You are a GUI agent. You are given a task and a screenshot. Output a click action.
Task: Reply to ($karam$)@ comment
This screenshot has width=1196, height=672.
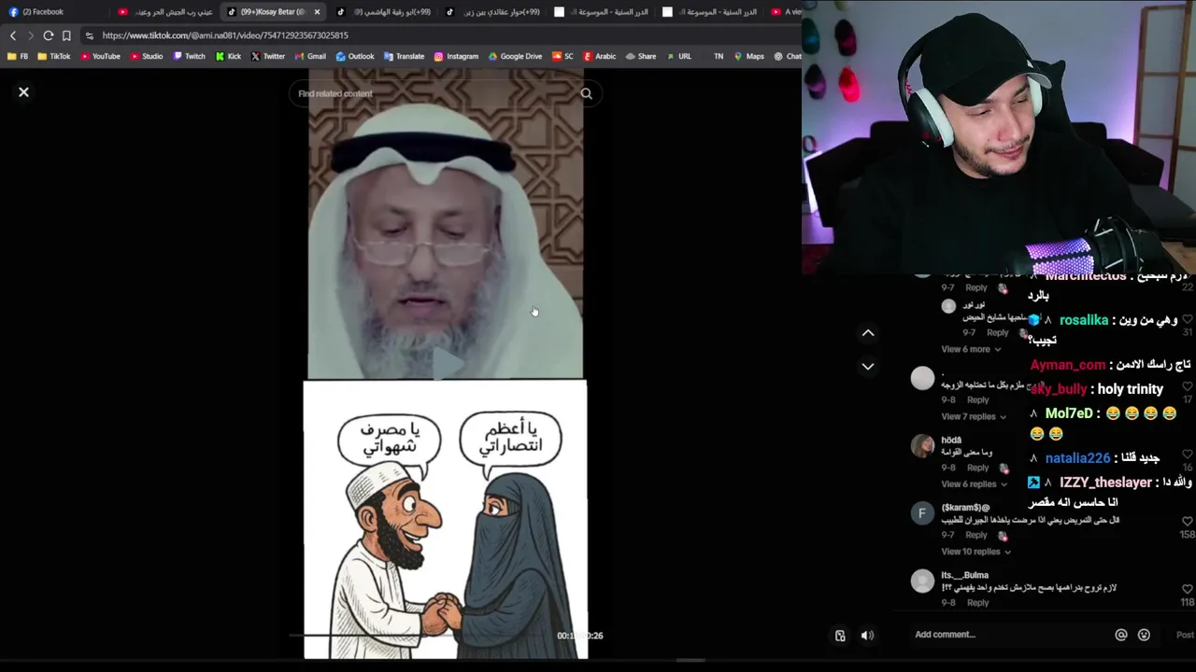coord(975,536)
